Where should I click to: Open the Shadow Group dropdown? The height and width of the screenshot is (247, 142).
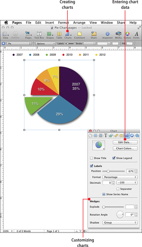120,222
